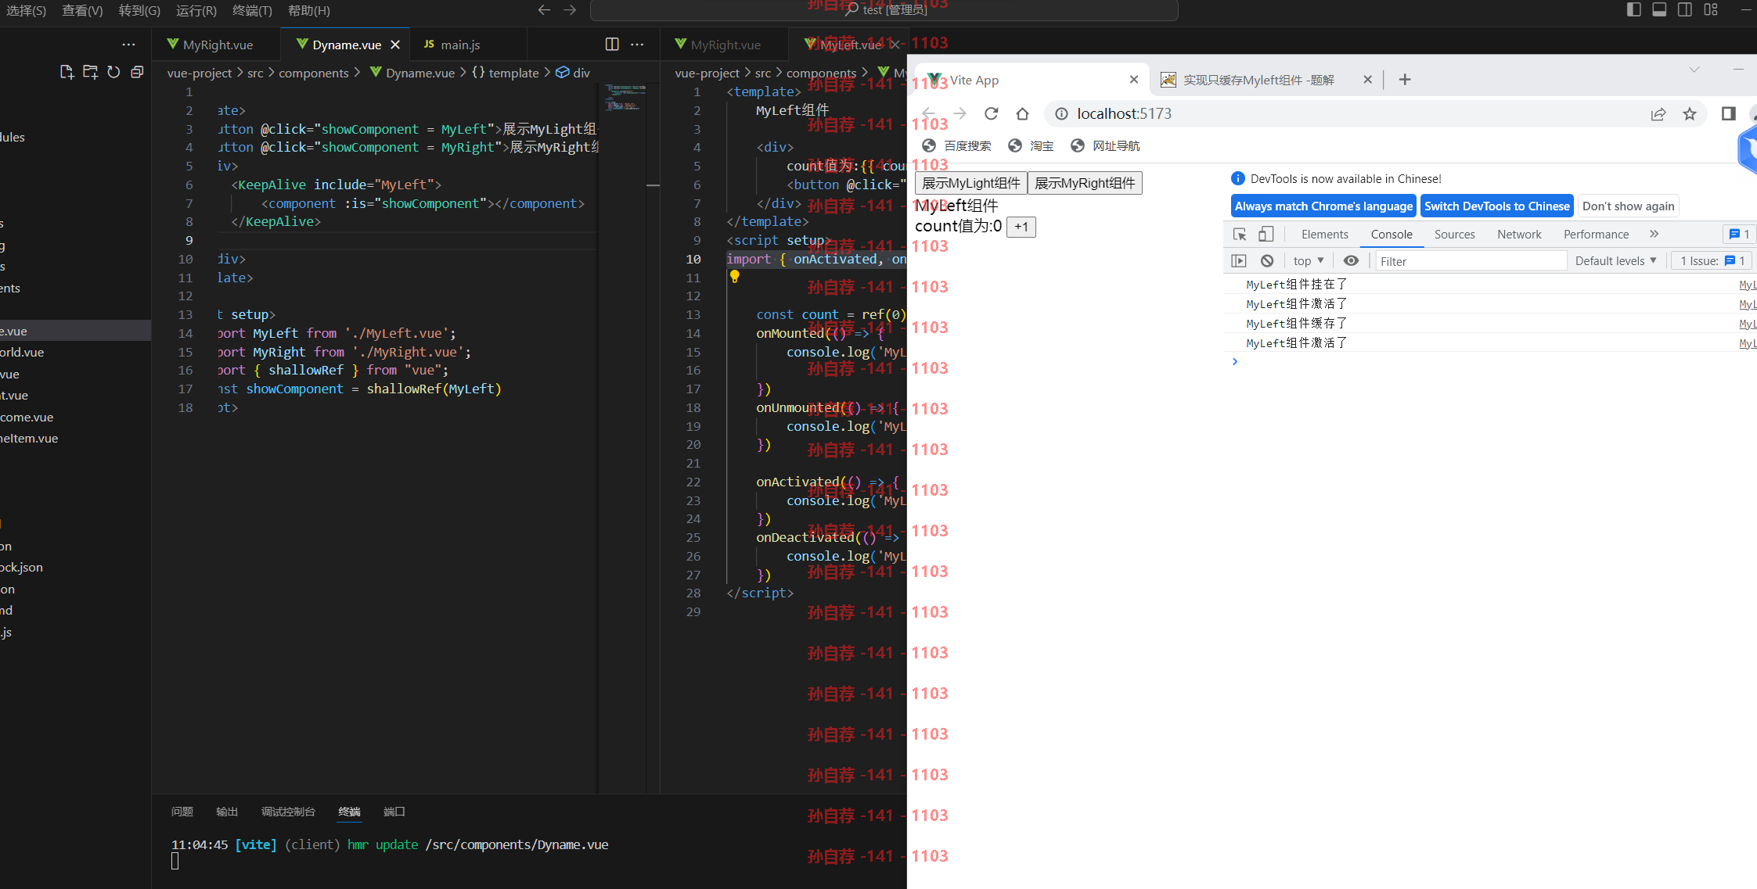Toggle DevTools device toolbar
The height and width of the screenshot is (889, 1757).
pyautogui.click(x=1266, y=234)
